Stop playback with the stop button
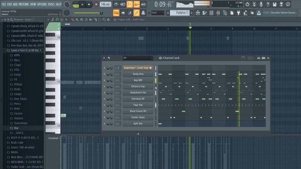301x169 pixels. 89,4
